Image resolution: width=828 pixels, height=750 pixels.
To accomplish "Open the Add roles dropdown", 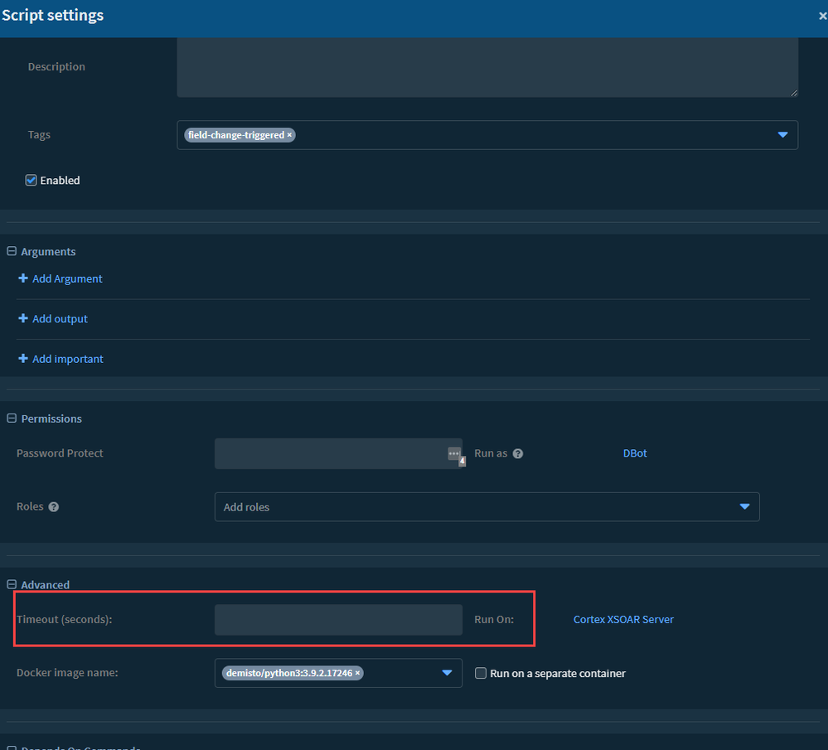I will pyautogui.click(x=487, y=507).
